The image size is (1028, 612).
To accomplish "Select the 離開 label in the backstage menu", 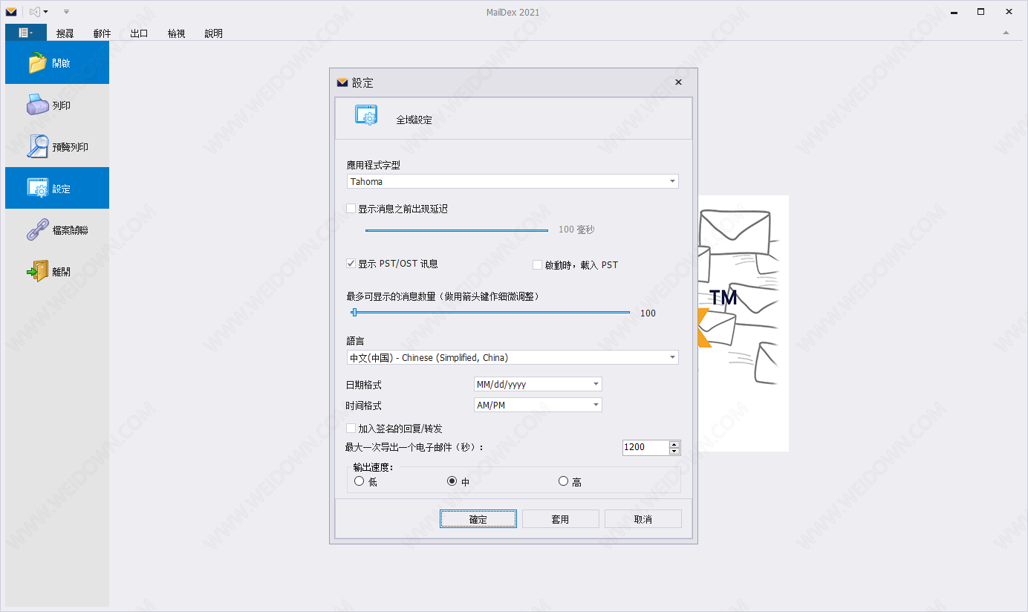I will pyautogui.click(x=62, y=272).
